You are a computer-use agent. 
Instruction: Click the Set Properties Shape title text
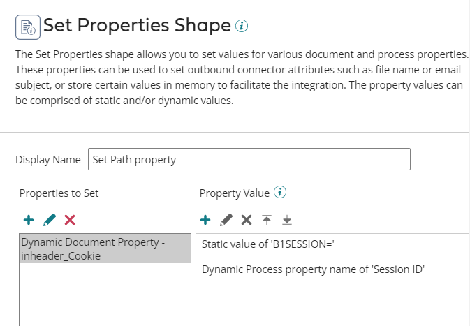138,25
